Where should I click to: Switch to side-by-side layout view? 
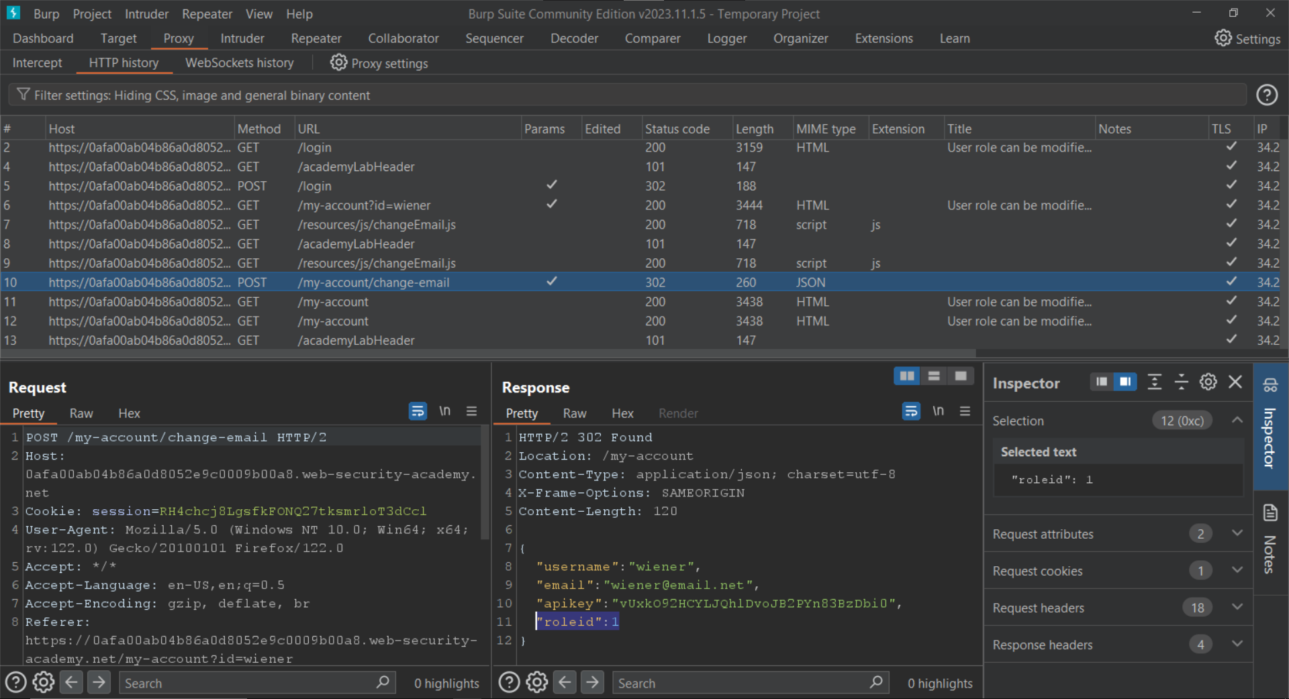click(906, 376)
